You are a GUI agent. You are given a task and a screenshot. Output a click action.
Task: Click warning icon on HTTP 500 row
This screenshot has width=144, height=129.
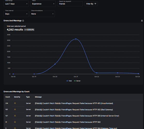coord(15,116)
